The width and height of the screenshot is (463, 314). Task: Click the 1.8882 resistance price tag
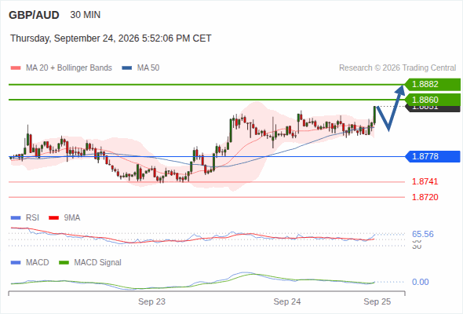[432, 85]
